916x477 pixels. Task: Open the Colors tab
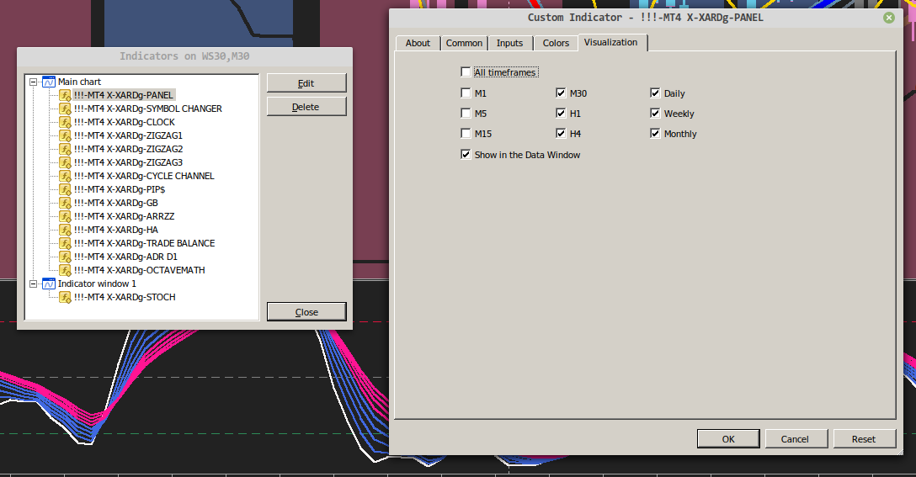(556, 43)
